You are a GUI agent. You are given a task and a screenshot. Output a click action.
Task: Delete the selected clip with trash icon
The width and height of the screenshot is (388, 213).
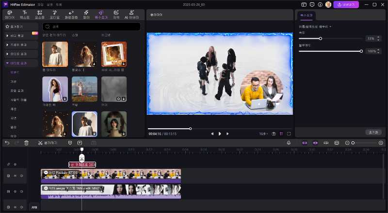(27, 143)
